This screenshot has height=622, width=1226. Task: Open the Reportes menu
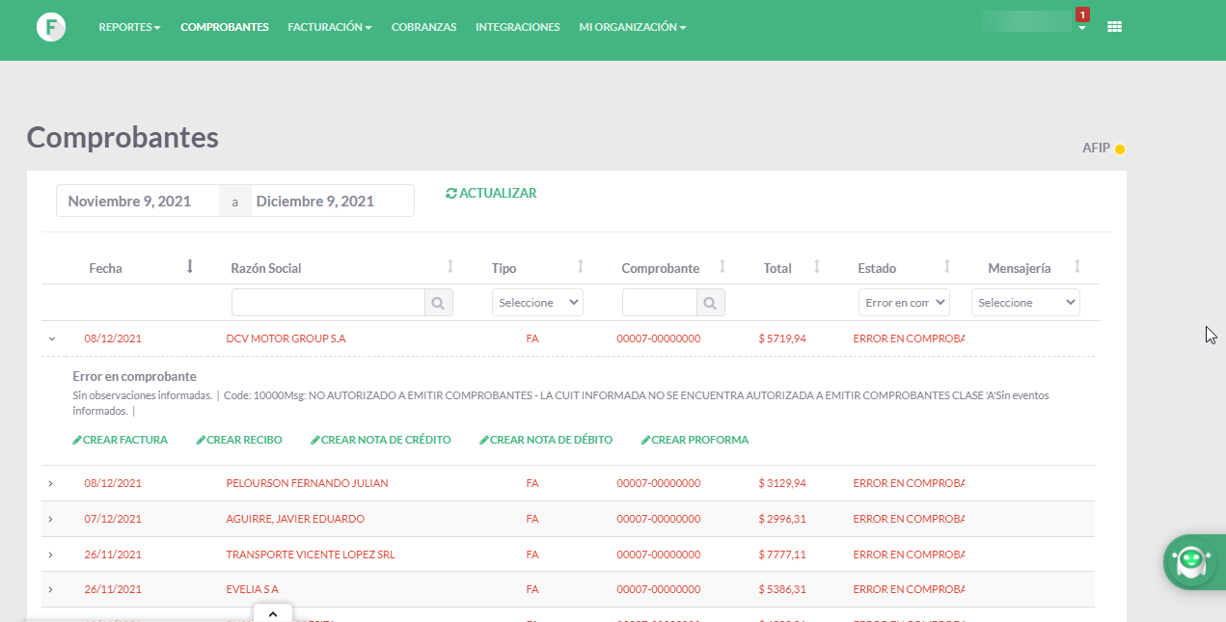pyautogui.click(x=129, y=27)
